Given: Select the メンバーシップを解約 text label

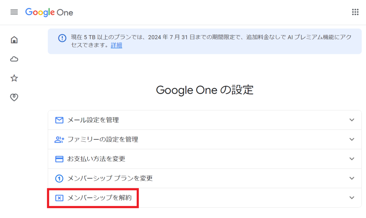Looking at the screenshot, I should tap(99, 198).
